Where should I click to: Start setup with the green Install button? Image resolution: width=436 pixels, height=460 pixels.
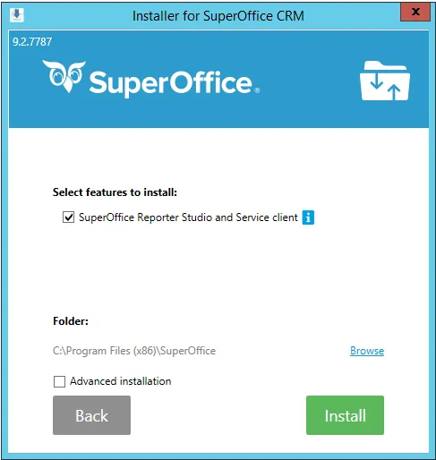(345, 415)
